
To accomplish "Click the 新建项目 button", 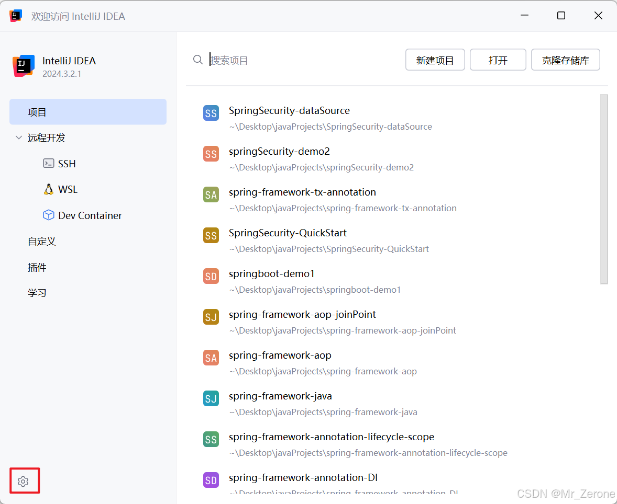I will click(435, 60).
